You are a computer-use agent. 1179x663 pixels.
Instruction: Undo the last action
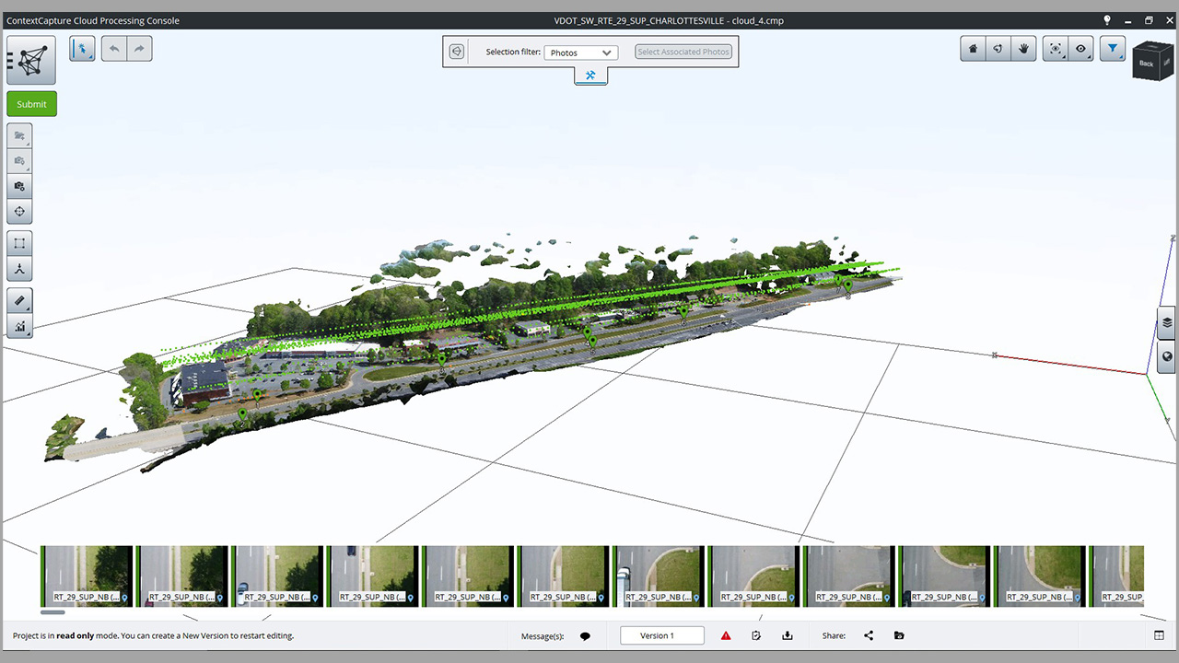(x=114, y=49)
